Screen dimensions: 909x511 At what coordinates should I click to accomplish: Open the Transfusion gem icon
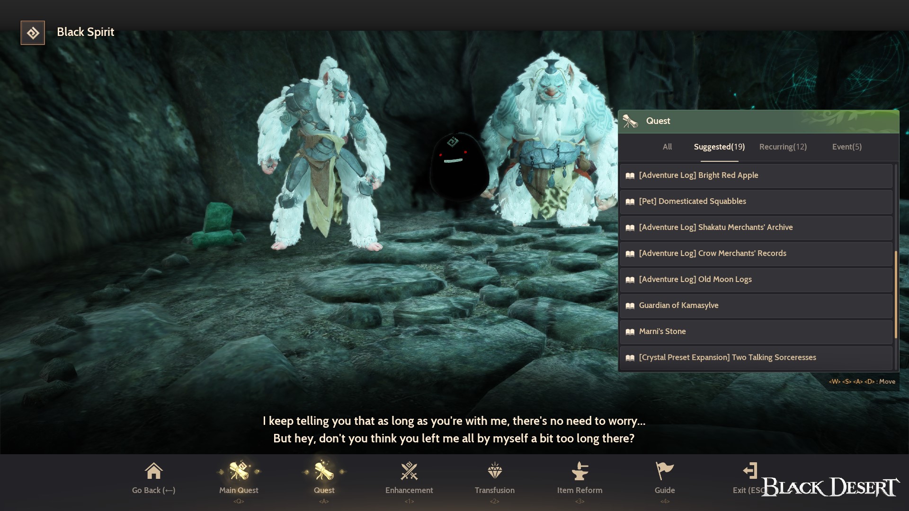[x=495, y=471]
